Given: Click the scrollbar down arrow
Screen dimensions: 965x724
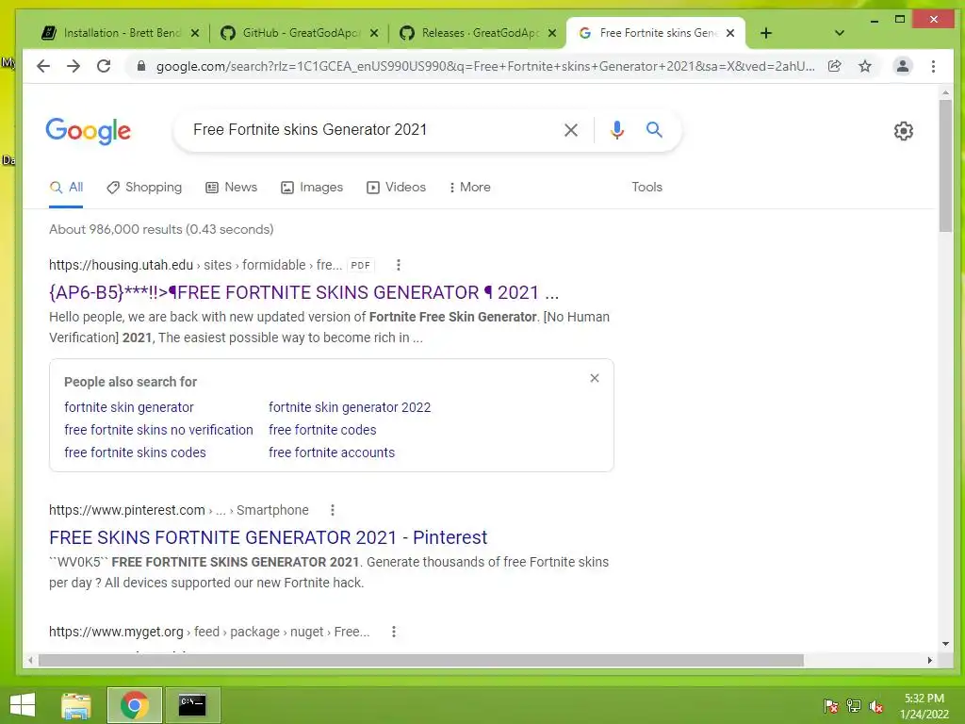Looking at the screenshot, I should 945,644.
